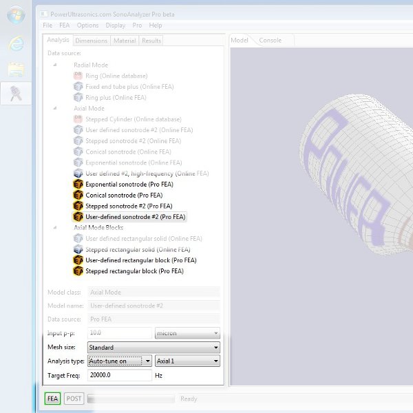Click orange icon of Stepped rectangular block
Viewport: 413px width, 413px height.
coord(78,271)
